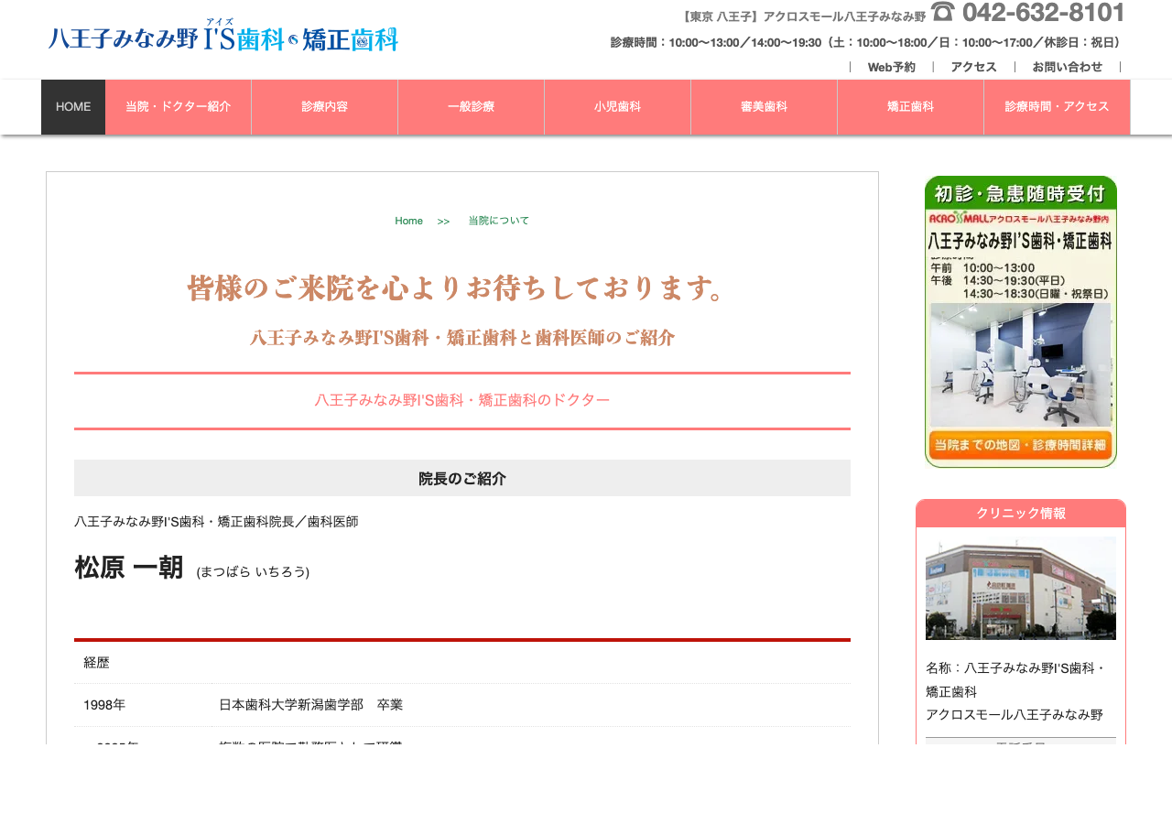Click the telephone icon beside 042-632-8101
Screen dimensions: 1172x824
pyautogui.click(x=943, y=12)
